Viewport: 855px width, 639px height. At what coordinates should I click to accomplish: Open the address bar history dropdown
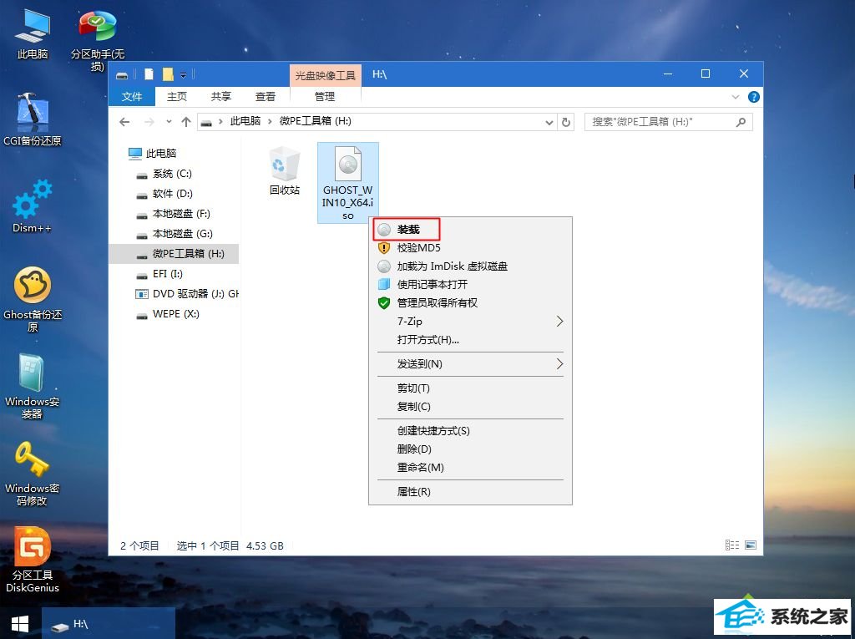[x=549, y=122]
